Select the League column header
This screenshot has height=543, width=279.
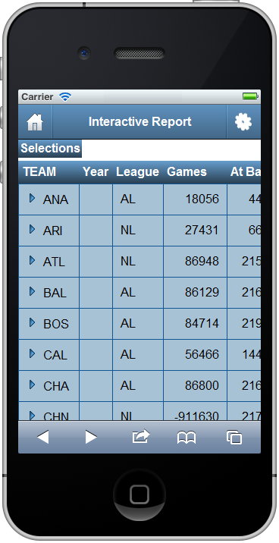coord(137,171)
